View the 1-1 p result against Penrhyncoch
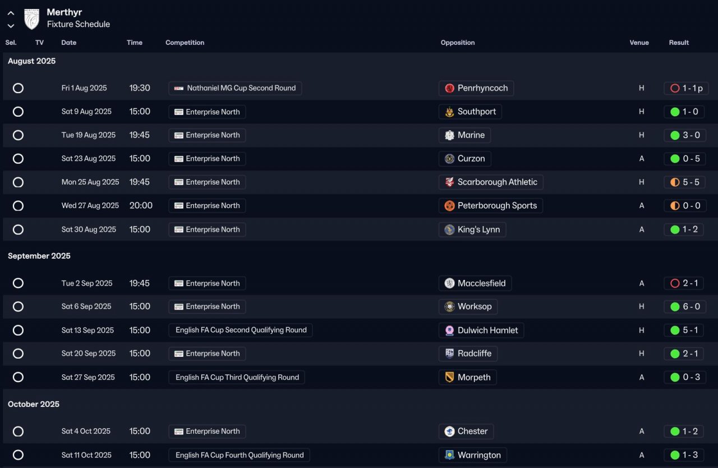The height and width of the screenshot is (468, 718). (687, 88)
